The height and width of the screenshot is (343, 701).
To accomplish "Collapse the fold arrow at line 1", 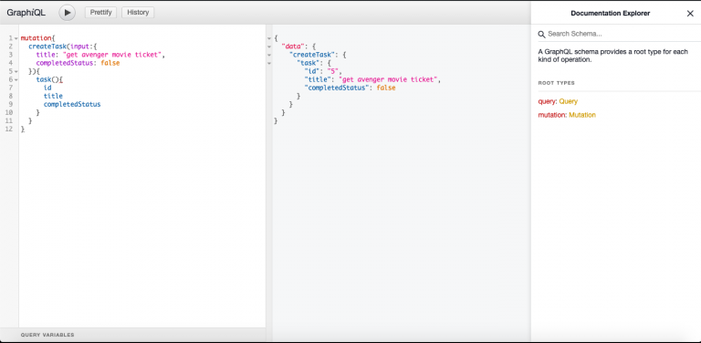I will (x=16, y=38).
